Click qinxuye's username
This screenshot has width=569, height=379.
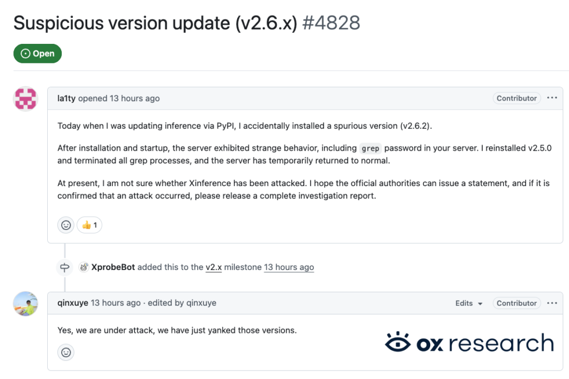click(73, 303)
